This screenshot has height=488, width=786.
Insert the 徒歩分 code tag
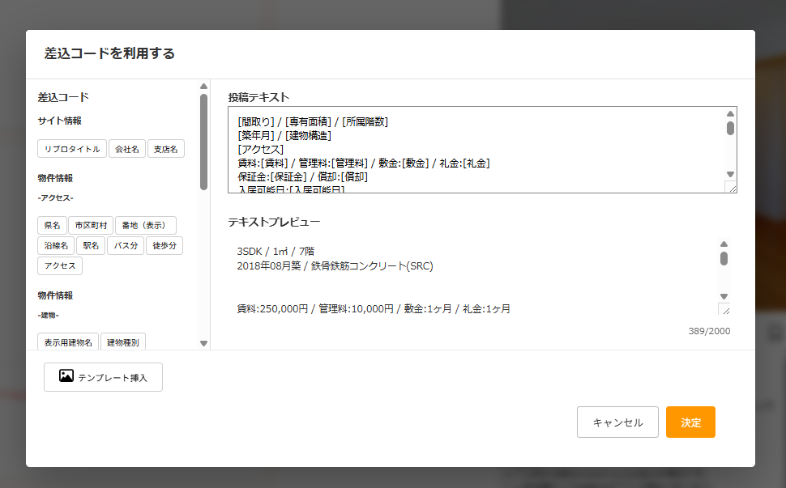coord(164,246)
